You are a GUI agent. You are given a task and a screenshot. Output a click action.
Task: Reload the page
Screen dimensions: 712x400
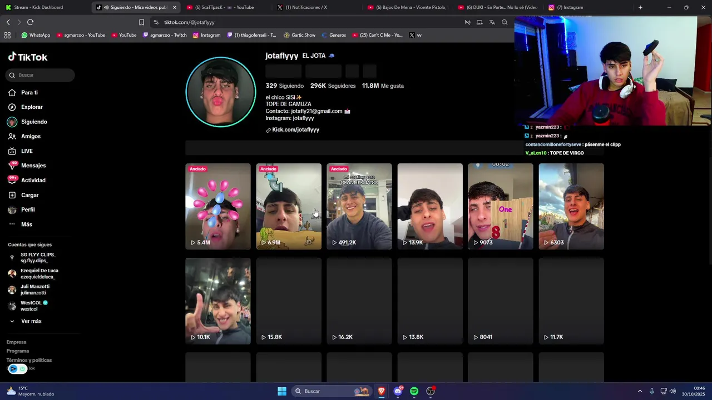coord(30,22)
